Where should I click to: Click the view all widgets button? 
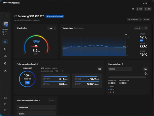pyautogui.click(x=135, y=19)
